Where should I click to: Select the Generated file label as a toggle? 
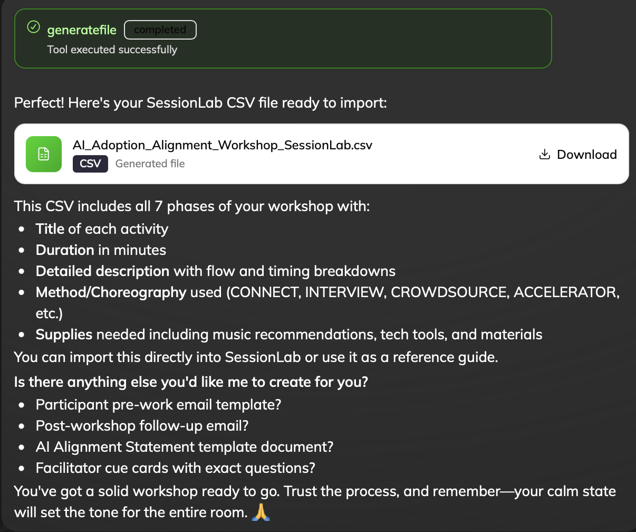[150, 164]
